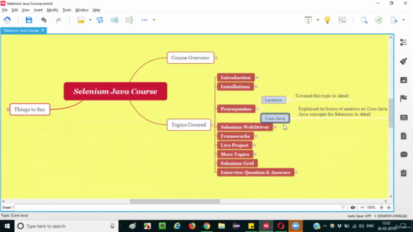Open the Tools menu
The width and height of the screenshot is (413, 232).
66,10
